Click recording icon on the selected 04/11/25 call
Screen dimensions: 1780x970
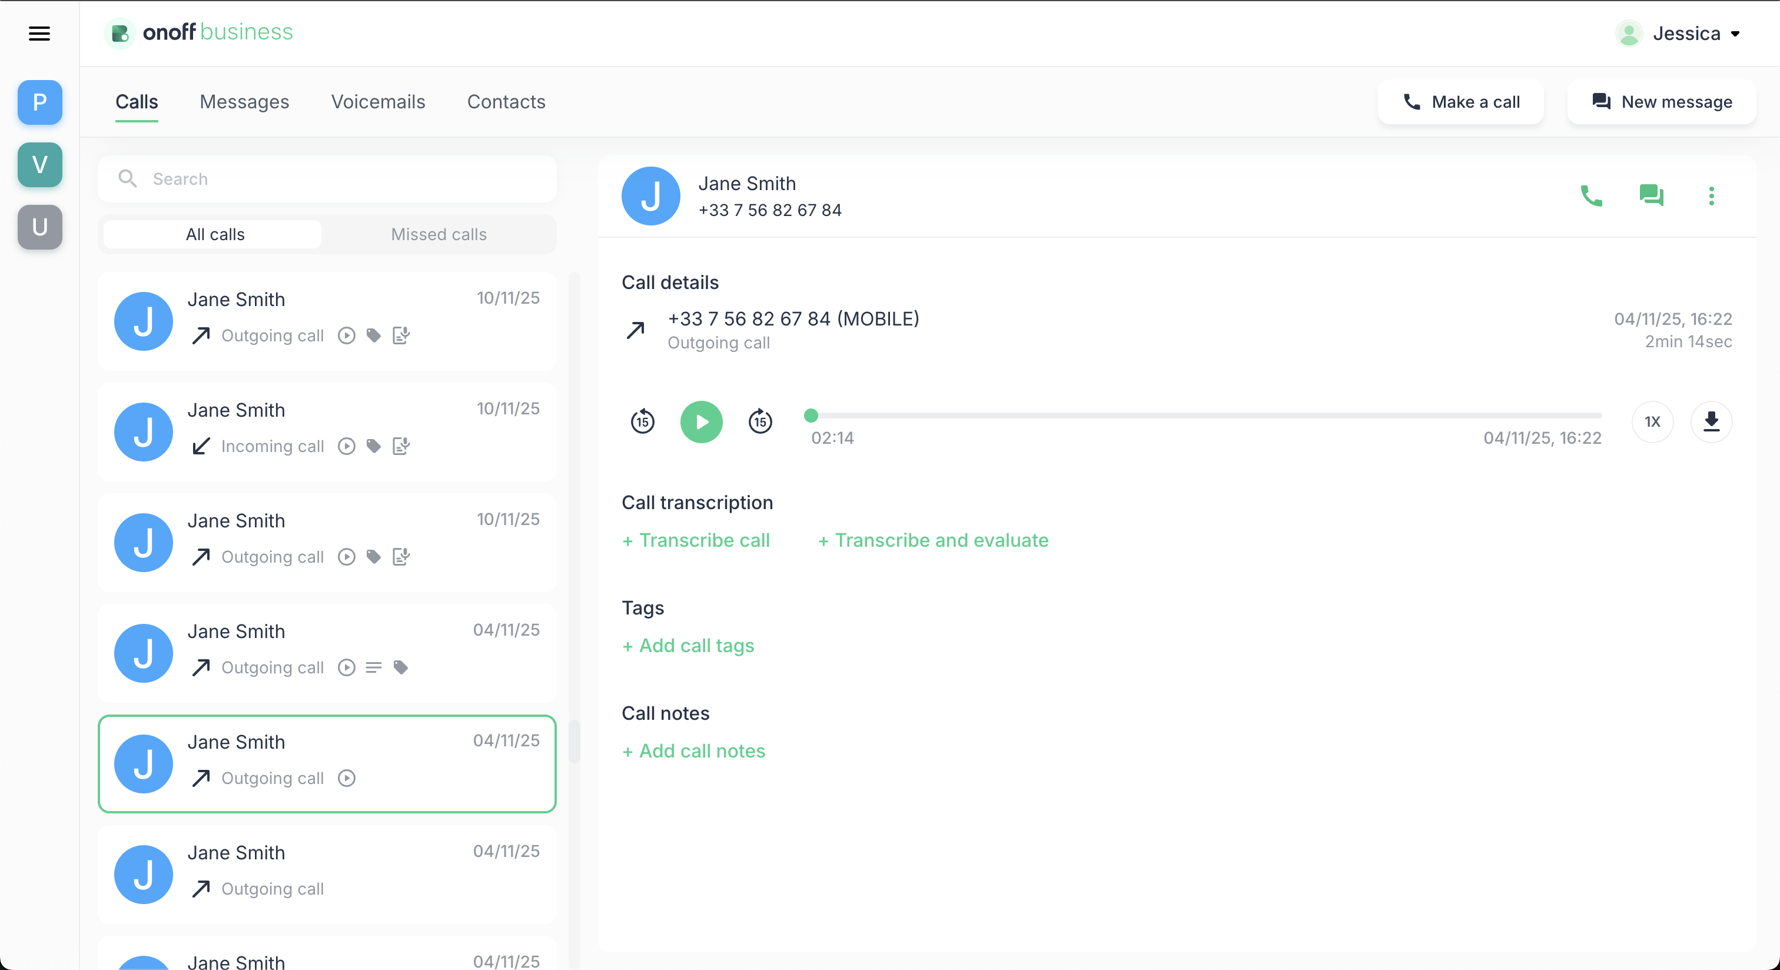coord(347,778)
